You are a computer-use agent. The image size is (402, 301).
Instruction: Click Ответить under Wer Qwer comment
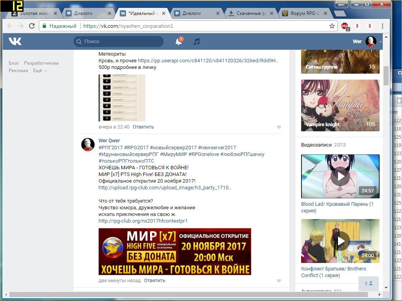pos(154,281)
